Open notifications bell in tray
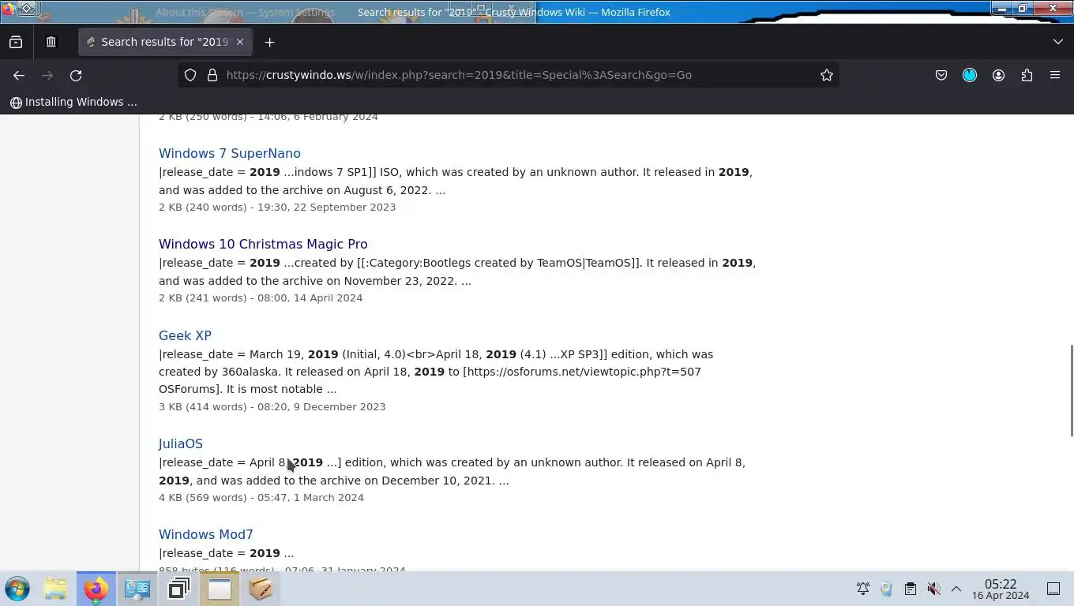This screenshot has width=1074, height=606. coord(863,589)
